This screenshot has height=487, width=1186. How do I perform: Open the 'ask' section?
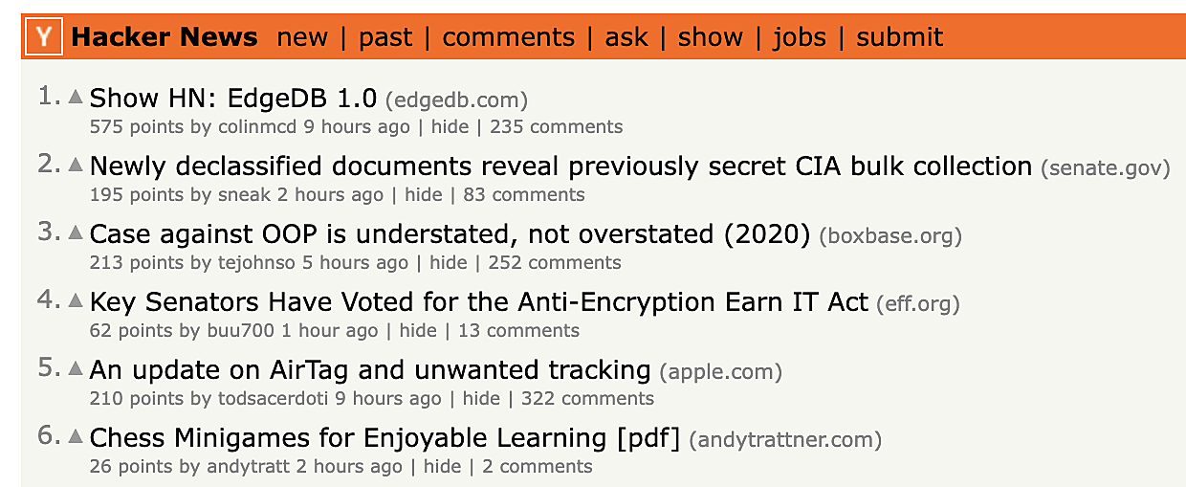click(626, 37)
